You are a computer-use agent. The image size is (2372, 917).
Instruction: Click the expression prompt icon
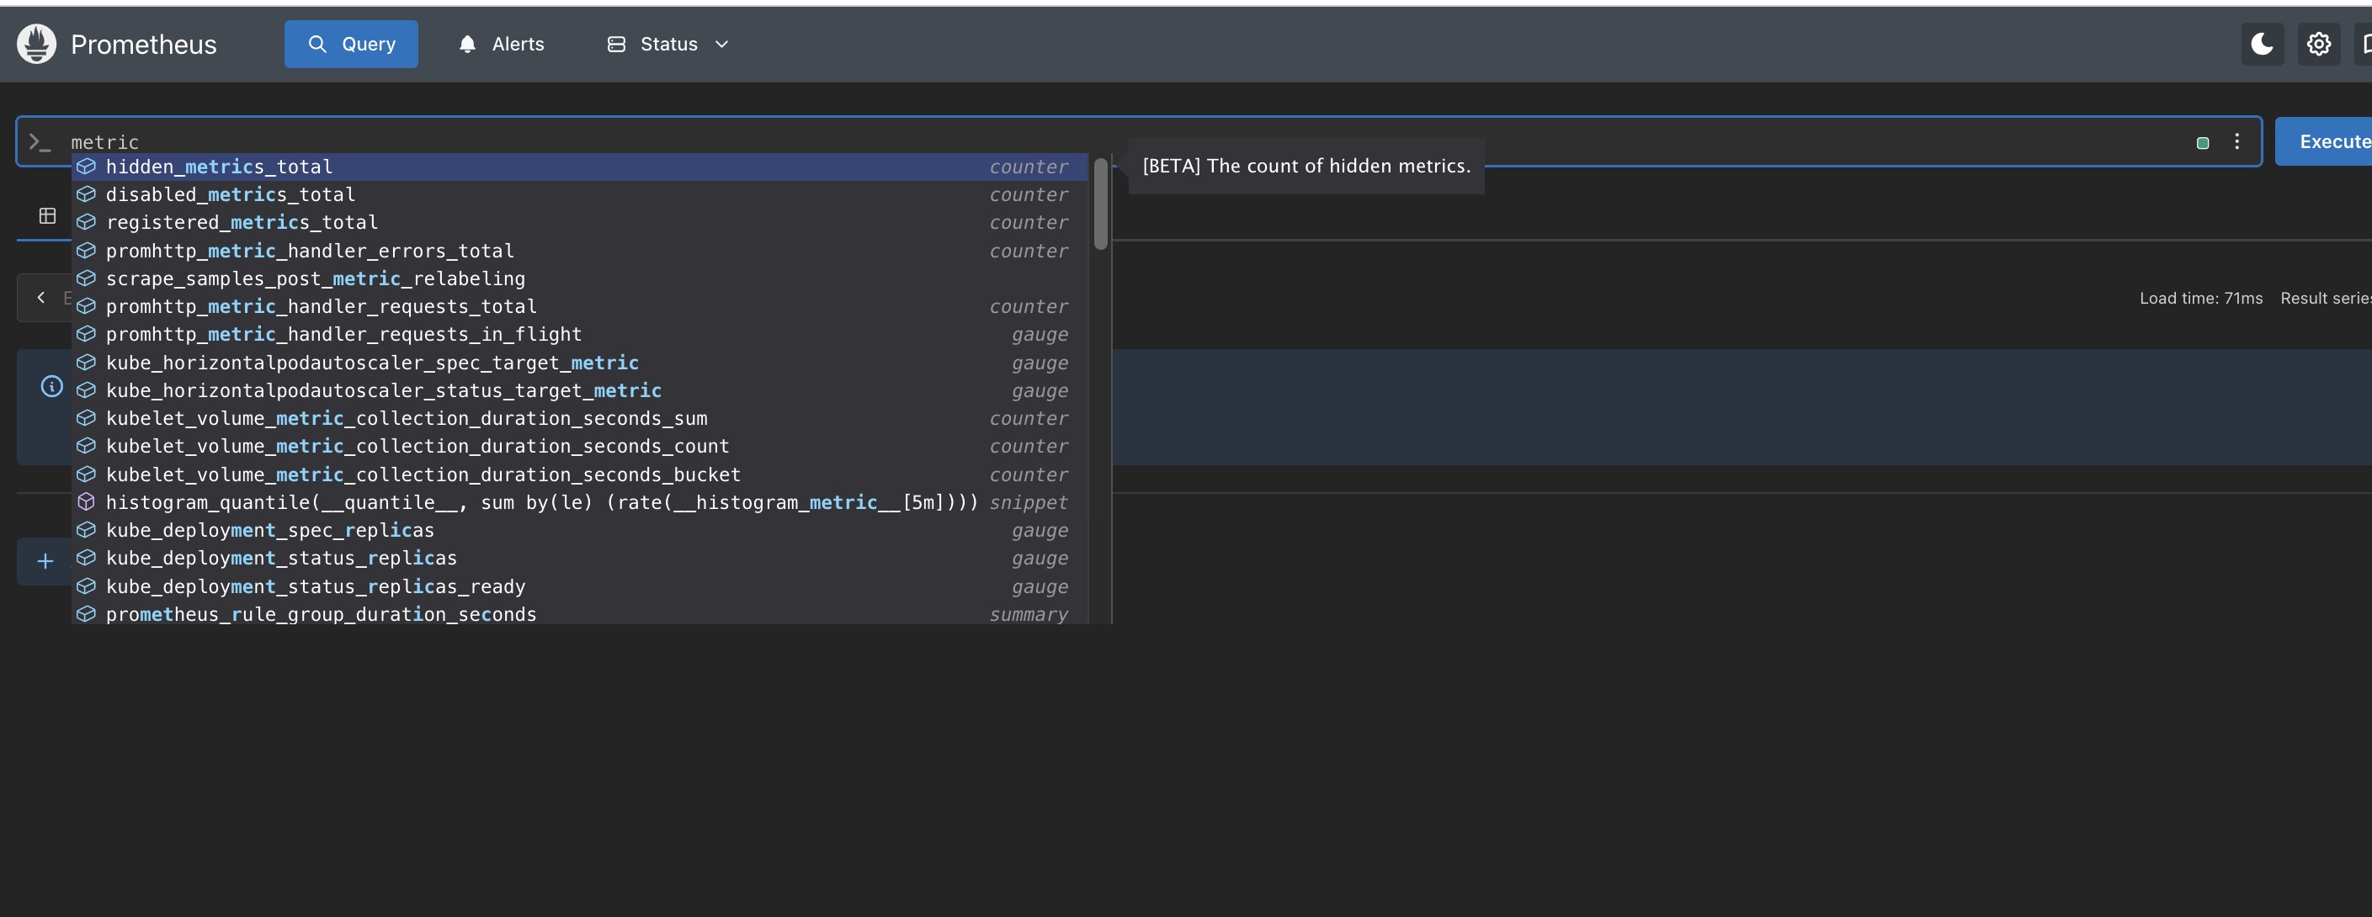(40, 142)
